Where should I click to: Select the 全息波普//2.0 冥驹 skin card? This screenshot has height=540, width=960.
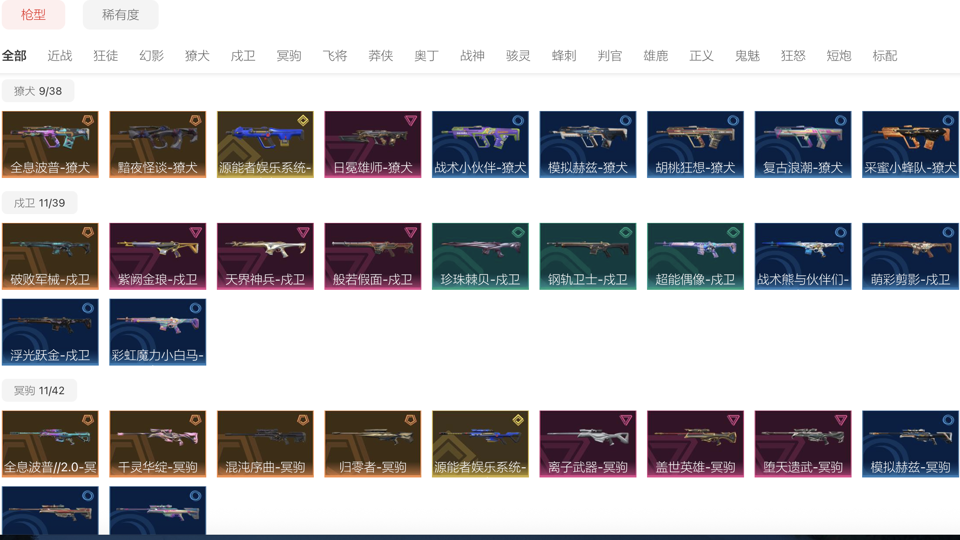tap(50, 444)
